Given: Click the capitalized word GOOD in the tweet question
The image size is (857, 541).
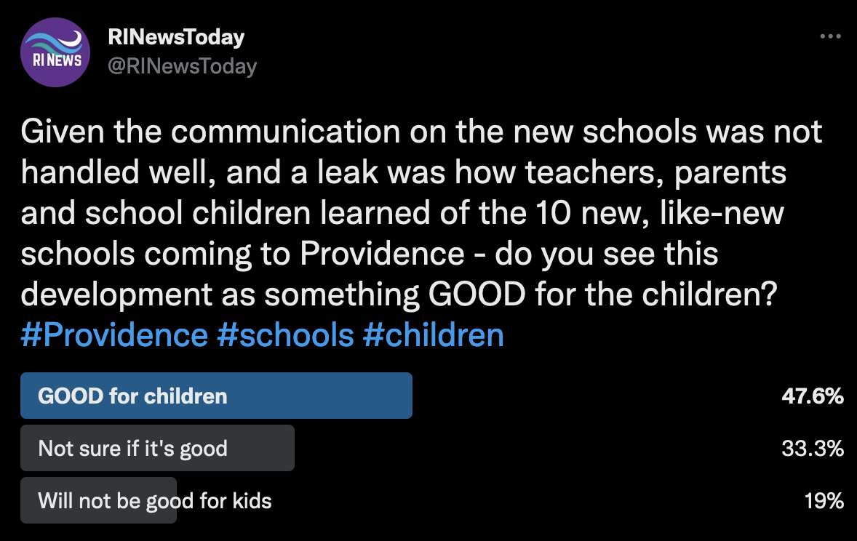Looking at the screenshot, I should click(475, 295).
